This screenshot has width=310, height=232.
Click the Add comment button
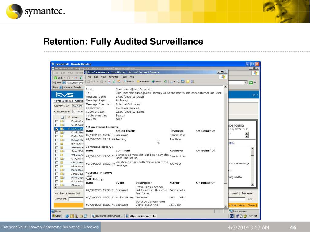[250, 199]
